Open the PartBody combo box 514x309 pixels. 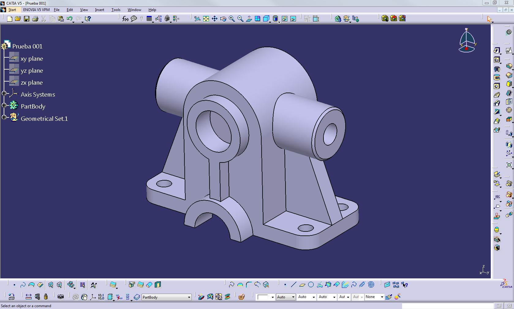point(167,297)
